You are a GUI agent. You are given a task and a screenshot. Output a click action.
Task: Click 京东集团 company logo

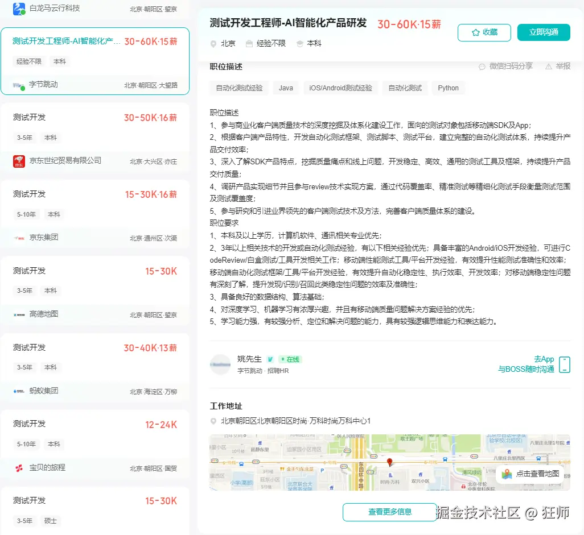tap(19, 238)
